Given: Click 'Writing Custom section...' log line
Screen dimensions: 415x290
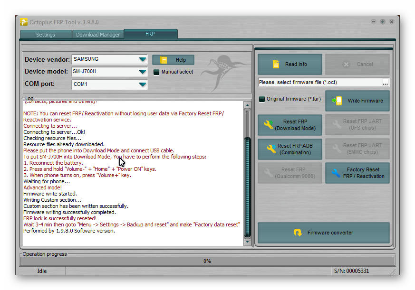Looking at the screenshot, I should tap(52, 200).
